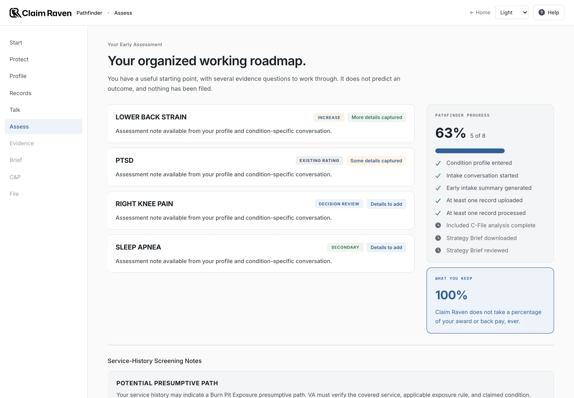574x398 pixels.
Task: Click the Pathfinder progress bar
Action: (470, 151)
